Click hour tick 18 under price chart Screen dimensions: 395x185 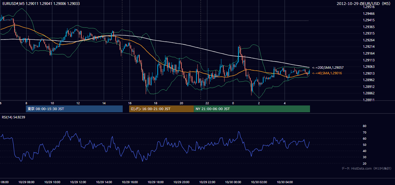click(155, 103)
